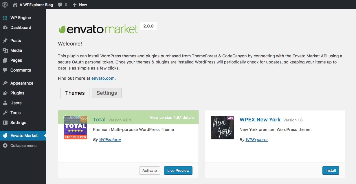
Task: Click the Tools wrench icon
Action: tap(5, 113)
